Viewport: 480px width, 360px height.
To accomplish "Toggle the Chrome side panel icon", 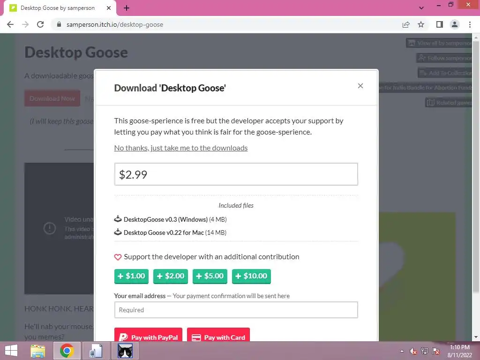I will (440, 24).
